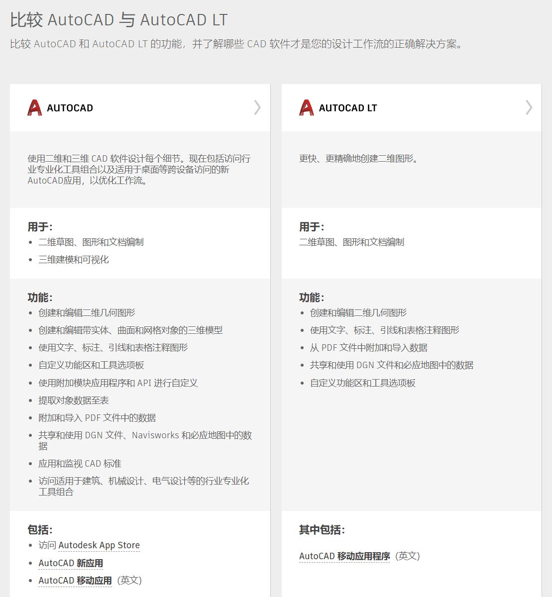Click 使用文字、标注 bullet in the AutoCAD LT card
552x597 pixels.
coord(385,330)
